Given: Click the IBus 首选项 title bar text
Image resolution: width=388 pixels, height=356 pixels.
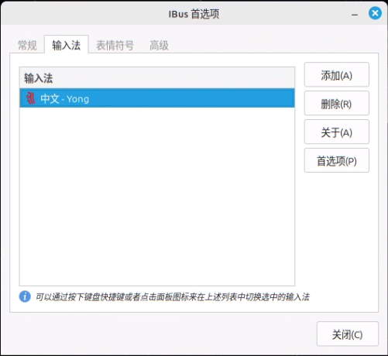Looking at the screenshot, I should 194,14.
